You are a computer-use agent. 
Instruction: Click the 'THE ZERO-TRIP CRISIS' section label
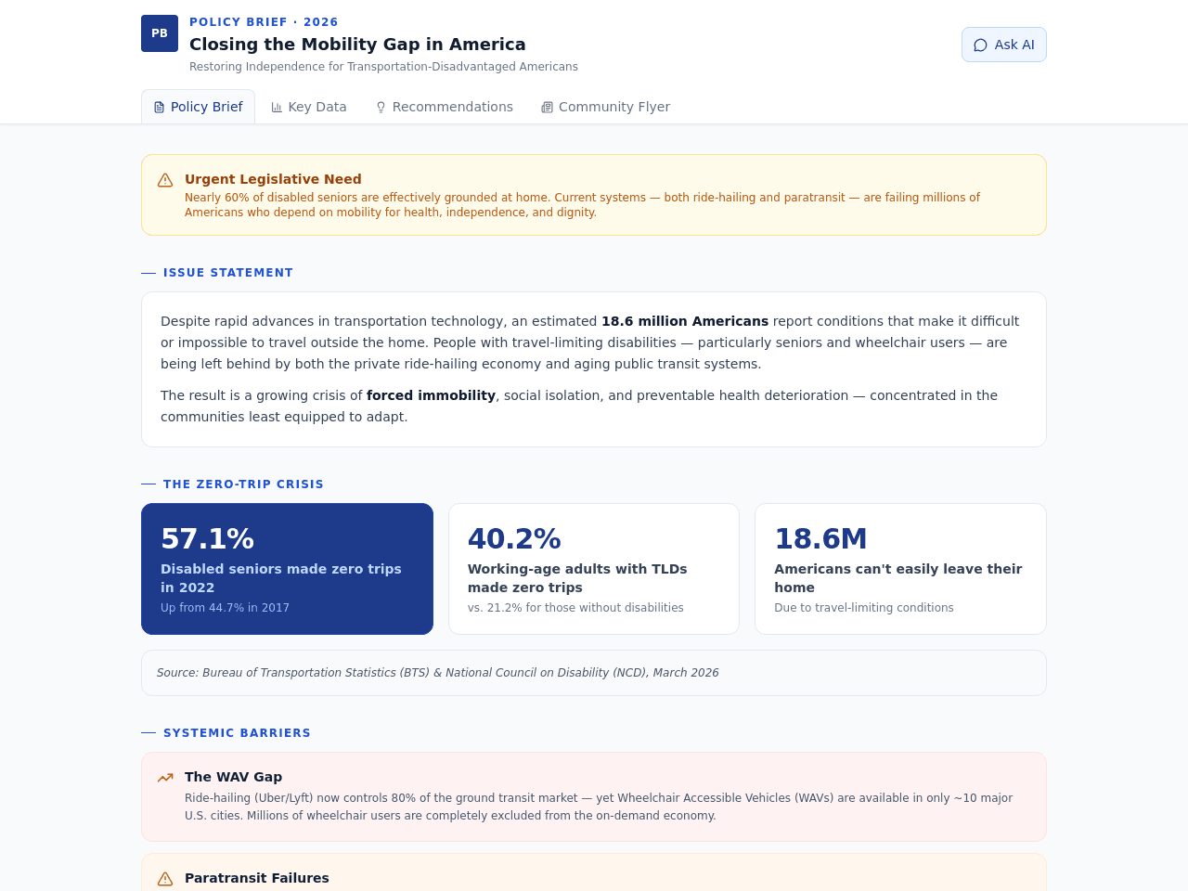(x=243, y=484)
